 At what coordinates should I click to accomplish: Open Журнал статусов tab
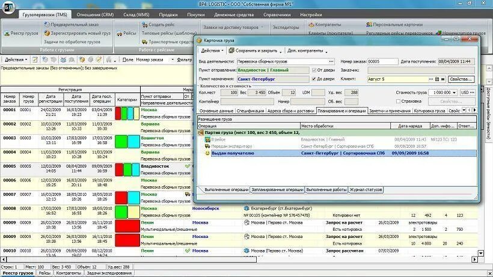[x=366, y=190]
